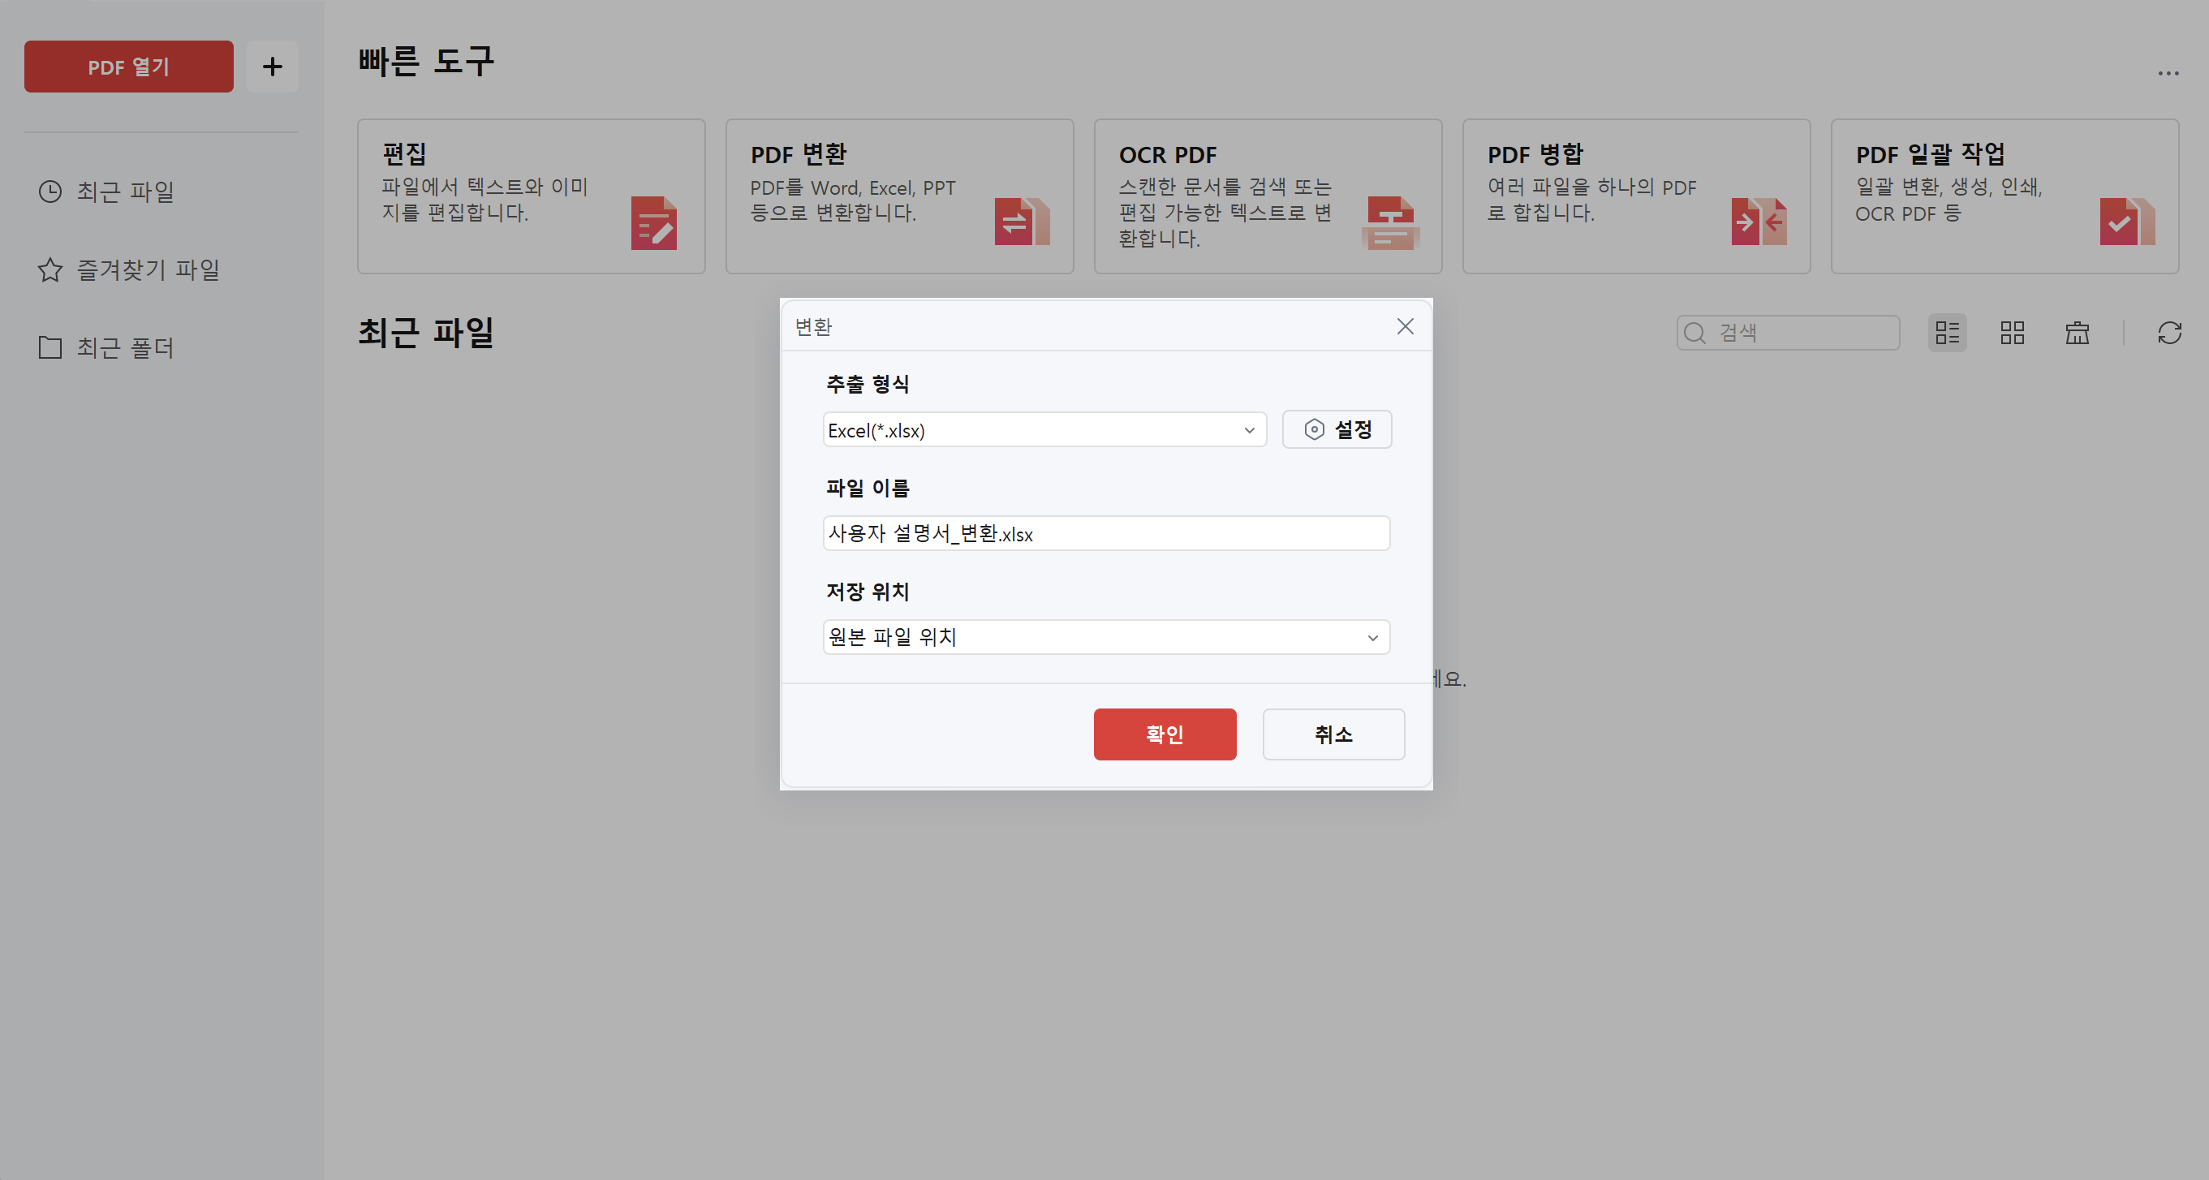Open the PDF 변환 tool icon
Screen dimensions: 2209x1180
coord(1023,222)
